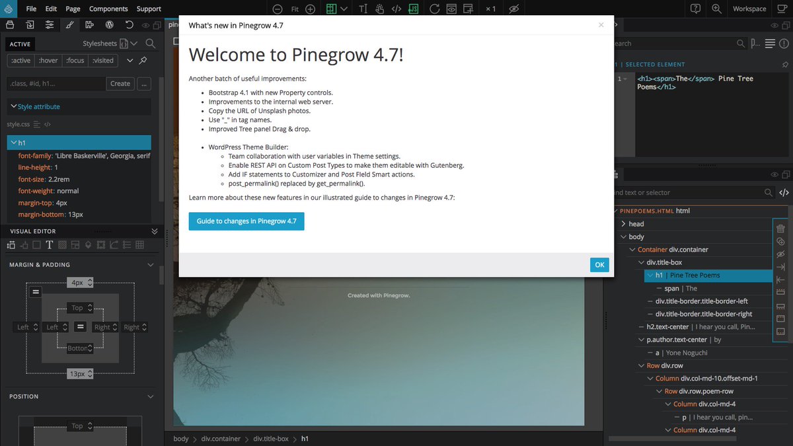Open the File menu
Screen dimensions: 793x446
click(32, 9)
